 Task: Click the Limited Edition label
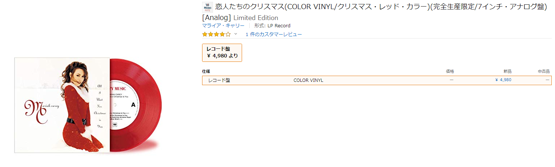click(x=256, y=18)
